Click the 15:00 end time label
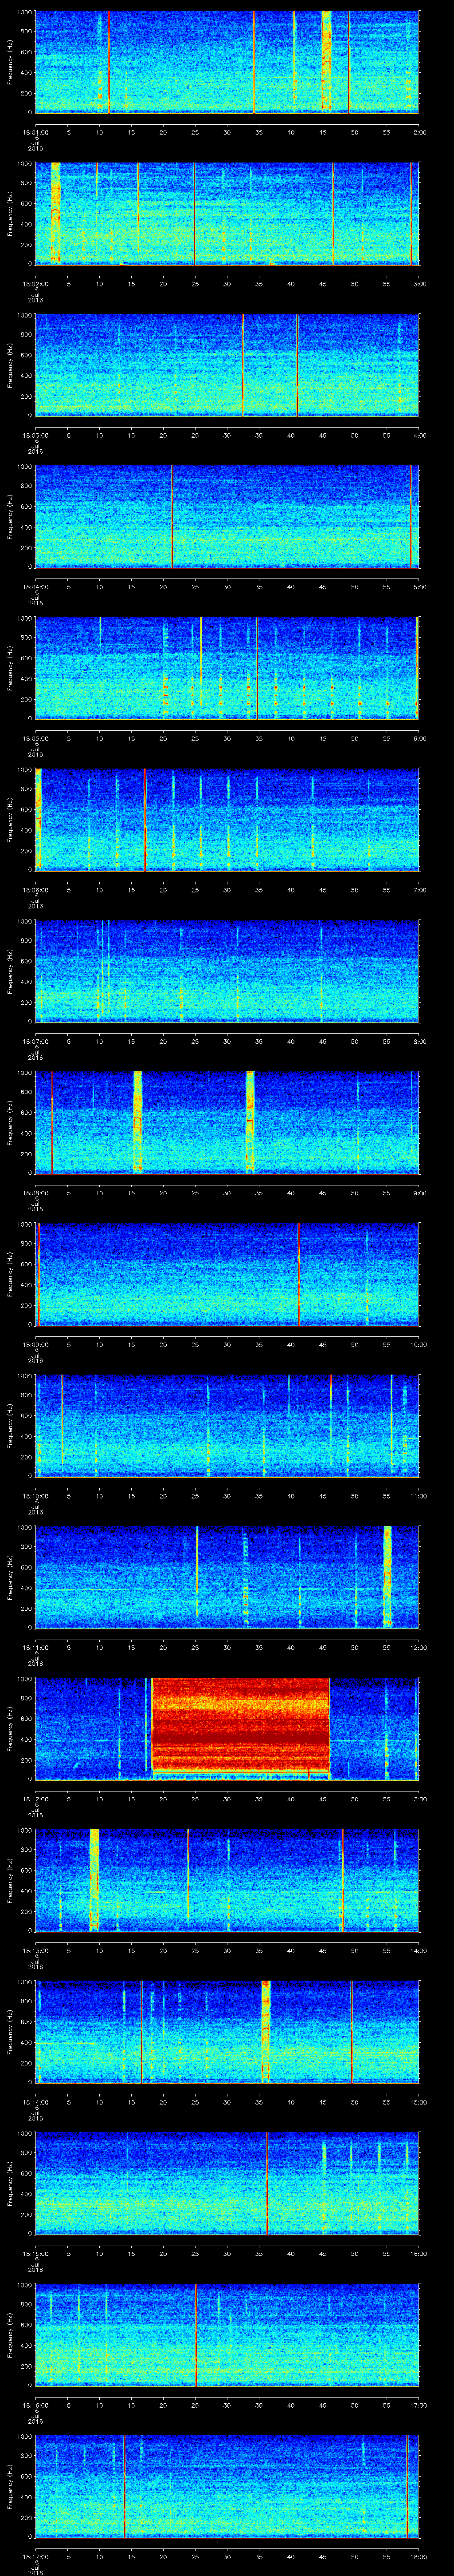 pos(419,2102)
